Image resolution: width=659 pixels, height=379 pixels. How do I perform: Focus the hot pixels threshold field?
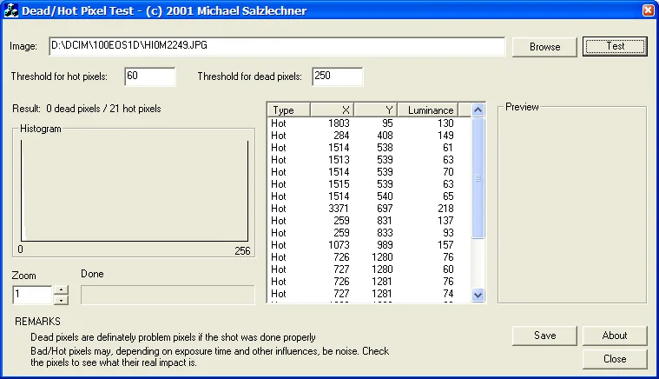(x=150, y=76)
